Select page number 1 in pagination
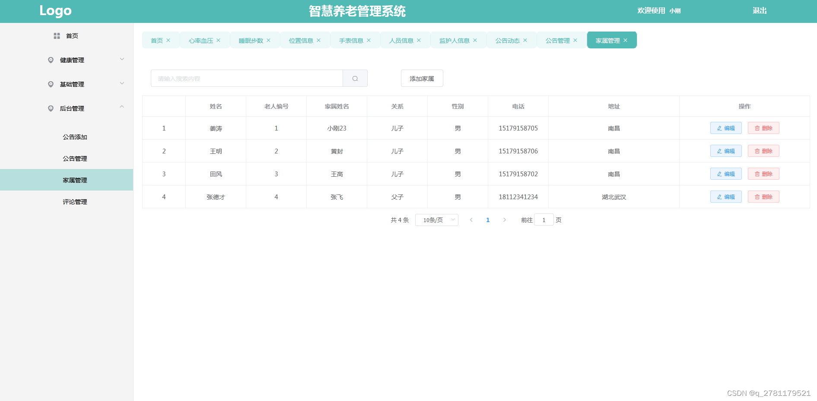Screen dimensions: 817x401 point(488,220)
